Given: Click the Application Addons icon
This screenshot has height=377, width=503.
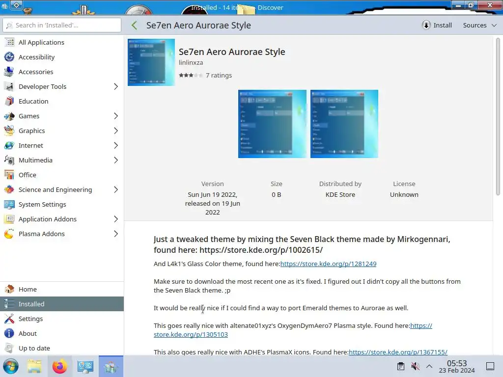Looking at the screenshot, I should click(9, 219).
